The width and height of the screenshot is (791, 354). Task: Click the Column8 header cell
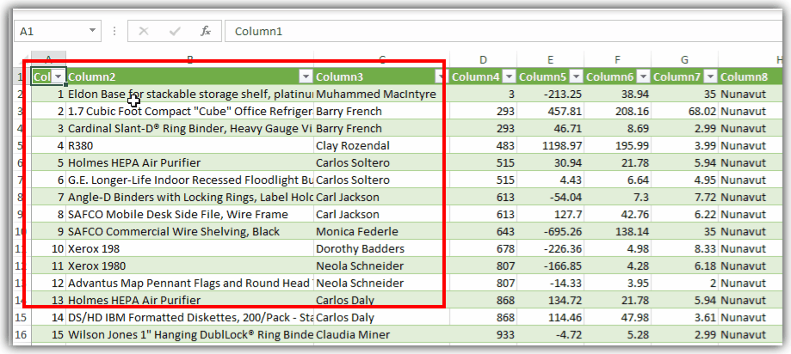tap(751, 76)
